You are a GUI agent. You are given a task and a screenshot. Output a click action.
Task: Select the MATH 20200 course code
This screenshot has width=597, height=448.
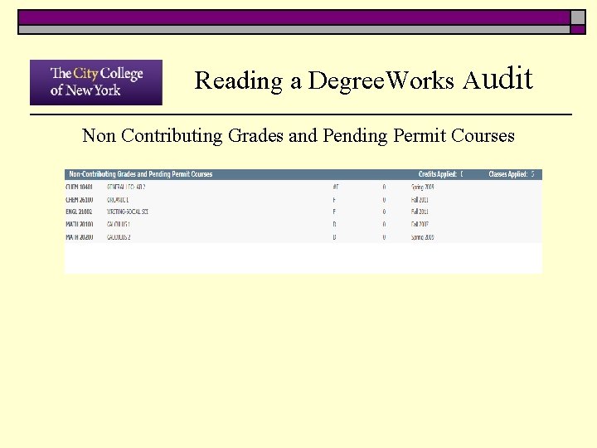80,237
